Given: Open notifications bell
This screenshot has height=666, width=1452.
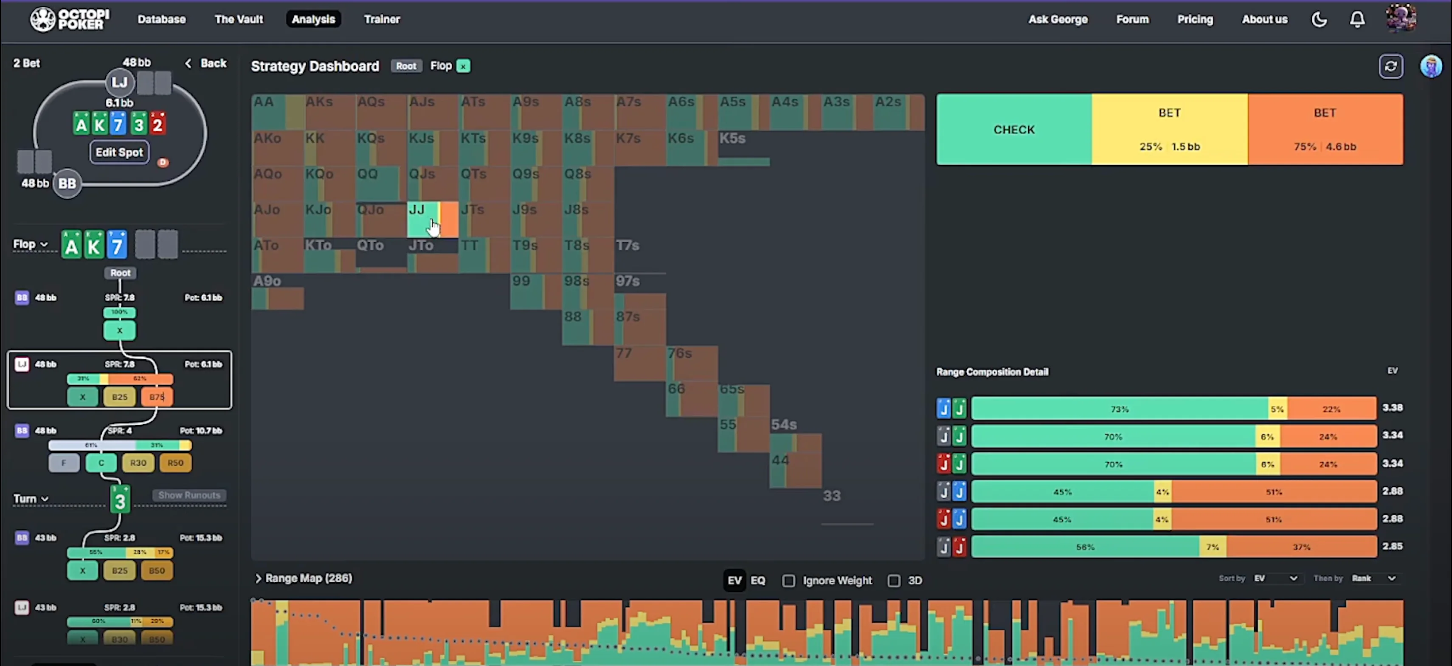Looking at the screenshot, I should 1357,20.
